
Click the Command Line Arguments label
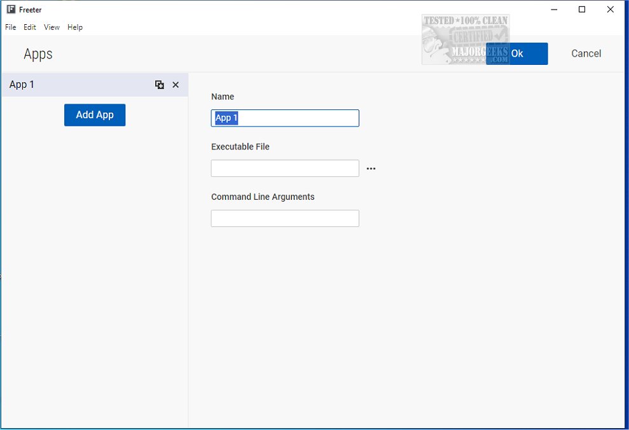coord(263,197)
